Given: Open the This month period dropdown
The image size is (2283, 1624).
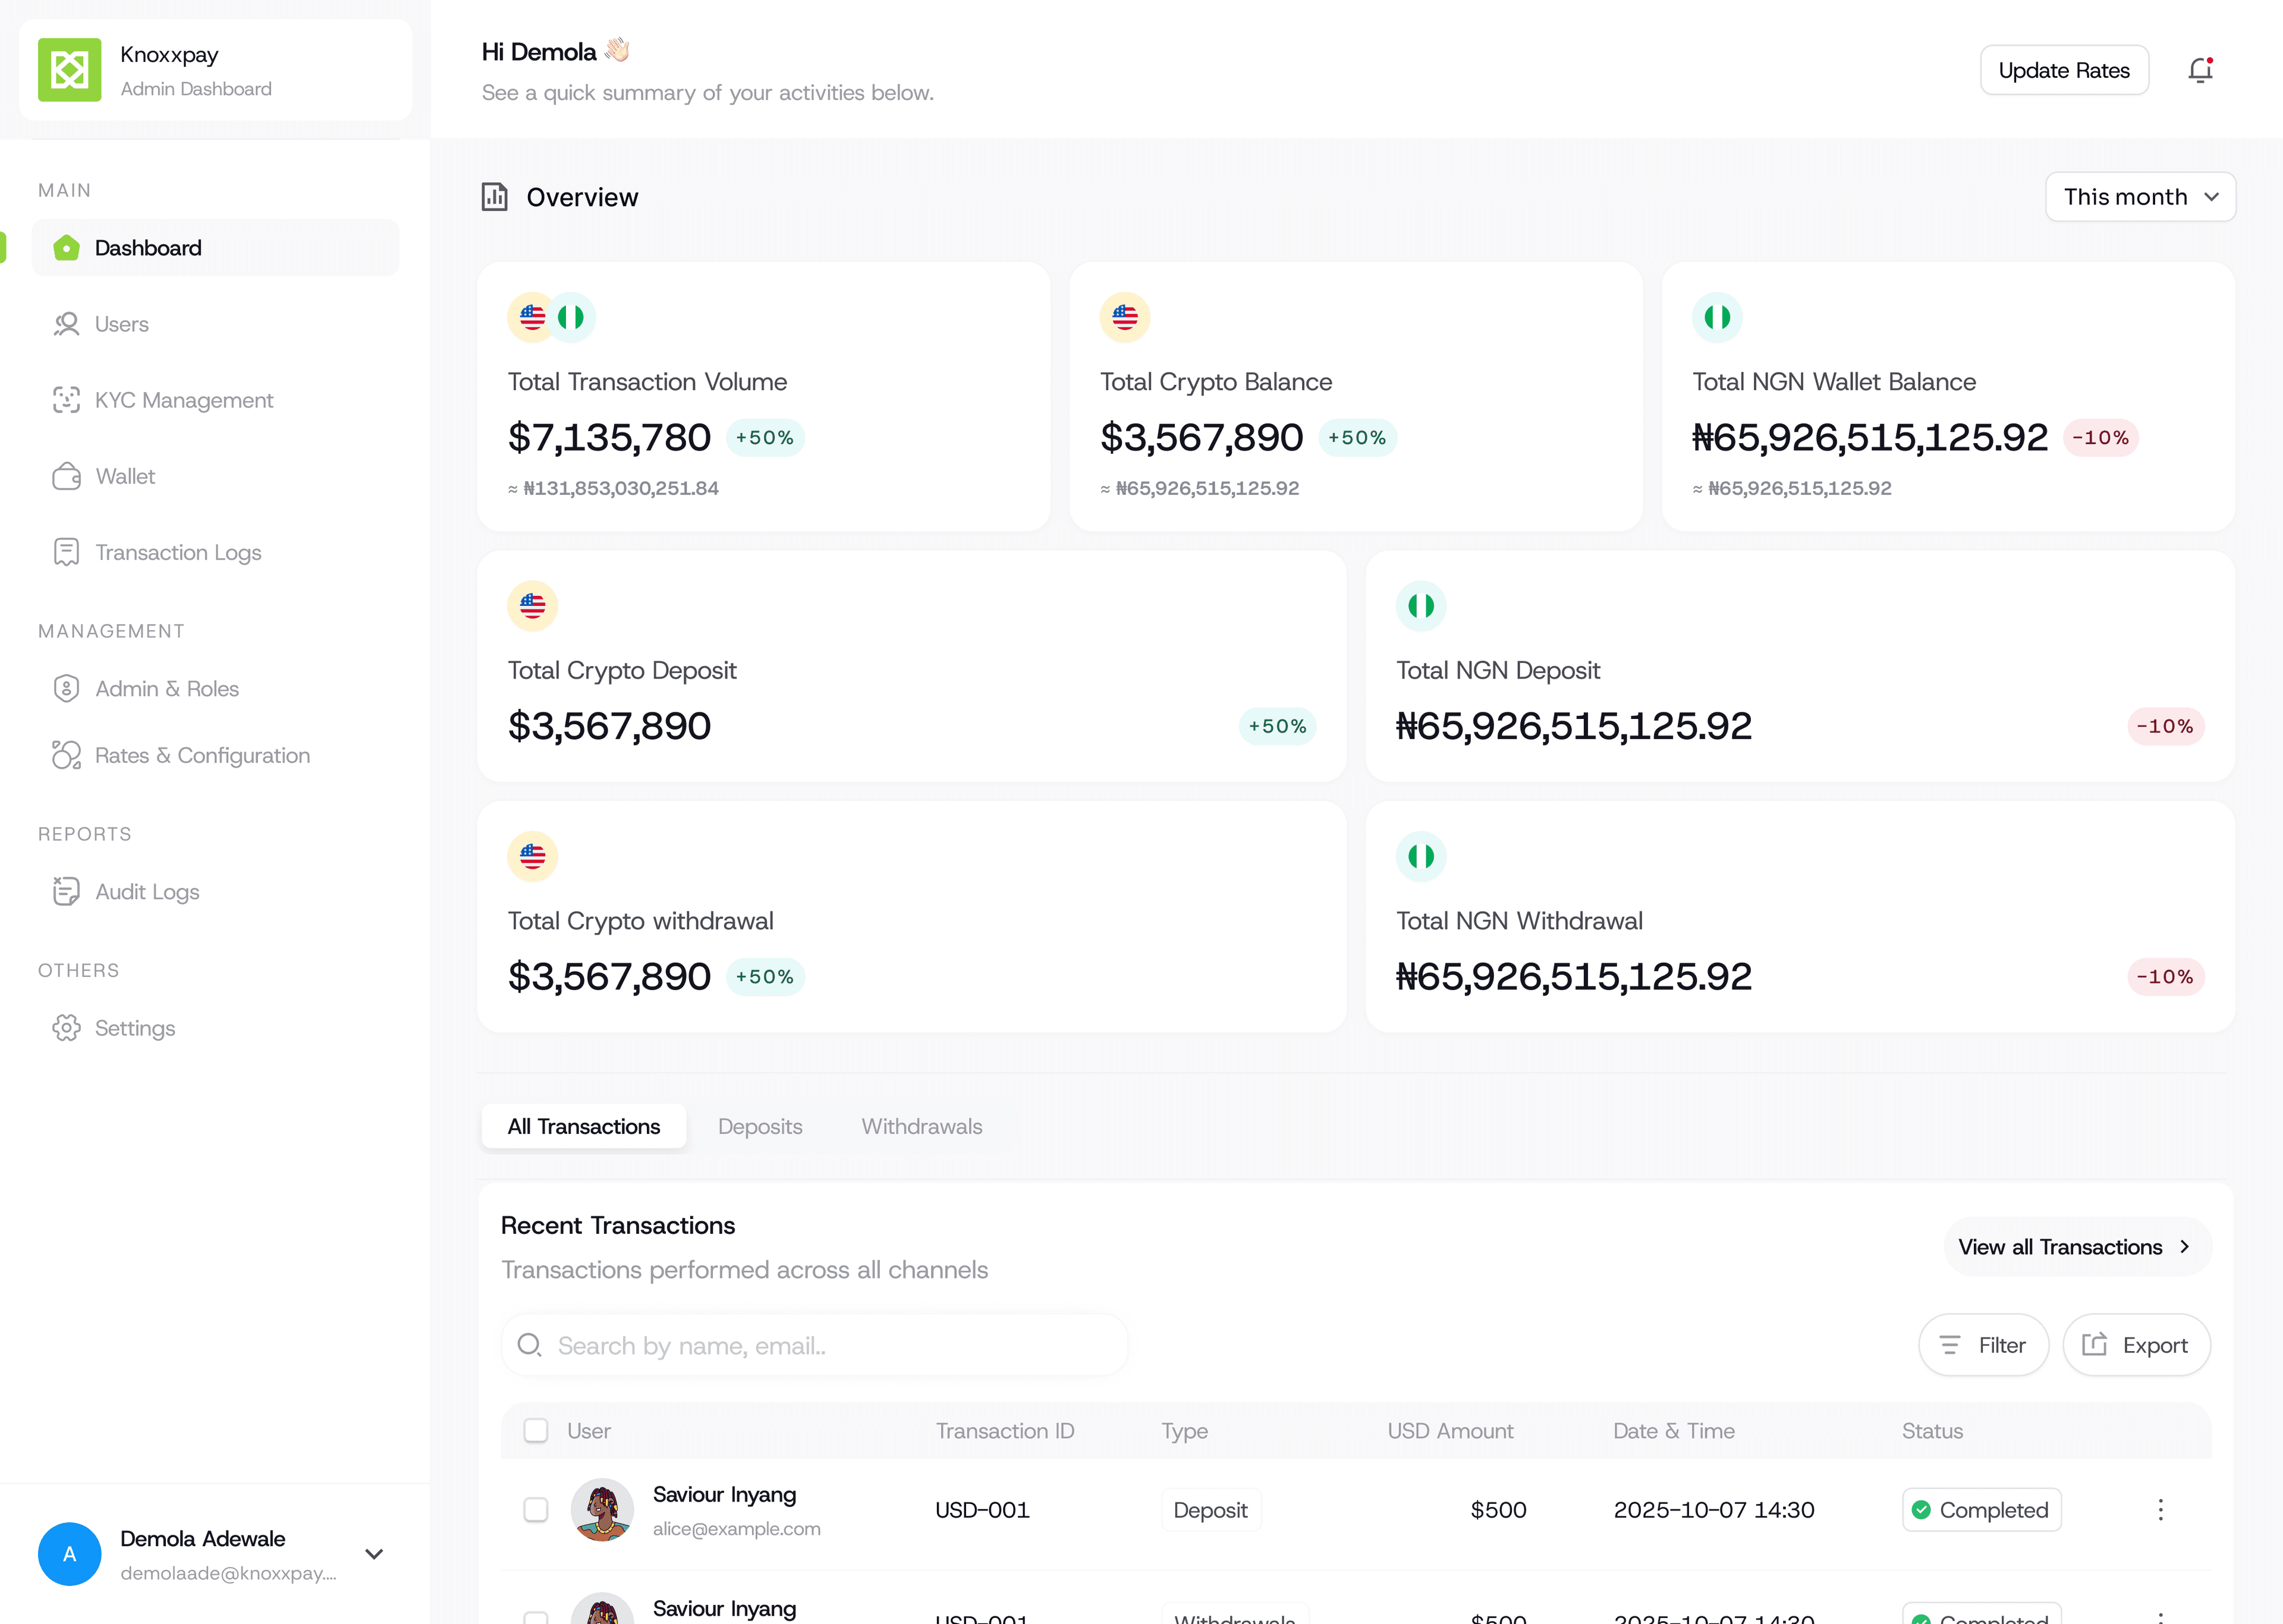Looking at the screenshot, I should pyautogui.click(x=2140, y=197).
